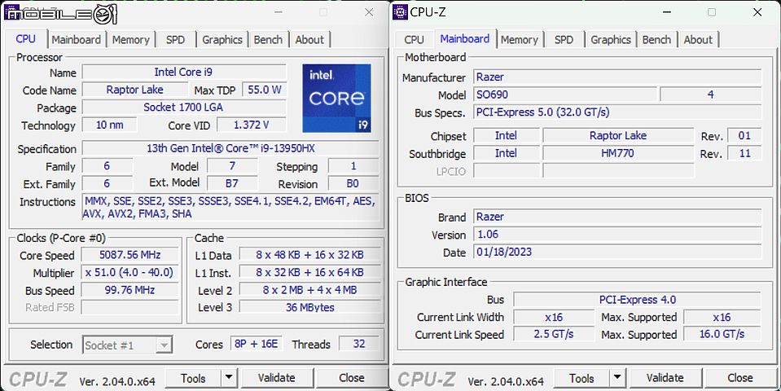Click Current Link Speed value '2.5 GT/s'
The image size is (781, 391).
tap(554, 334)
